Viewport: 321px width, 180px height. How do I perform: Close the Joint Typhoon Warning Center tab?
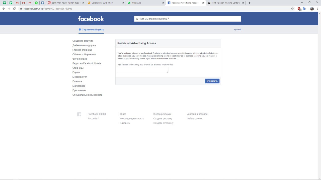tap(243, 3)
